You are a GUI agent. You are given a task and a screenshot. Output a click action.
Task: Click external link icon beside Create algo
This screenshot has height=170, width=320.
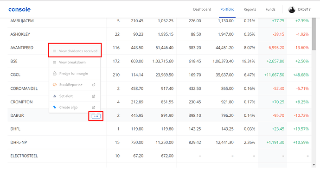94,107
